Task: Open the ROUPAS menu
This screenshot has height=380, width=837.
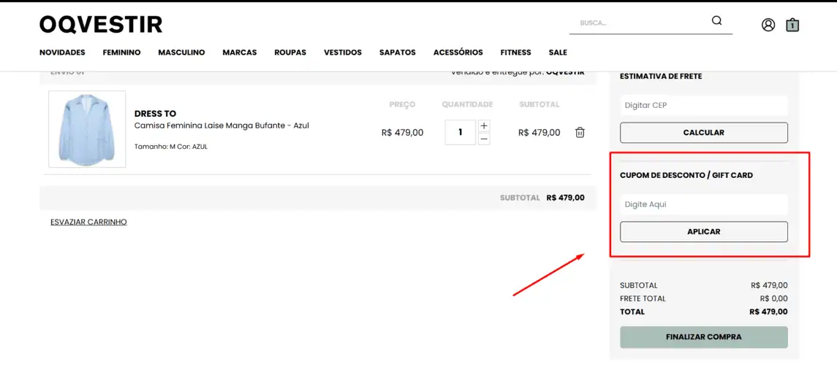Action: click(290, 53)
